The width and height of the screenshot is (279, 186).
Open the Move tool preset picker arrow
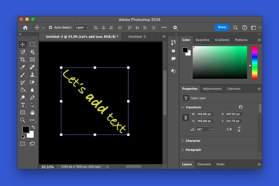43,28
